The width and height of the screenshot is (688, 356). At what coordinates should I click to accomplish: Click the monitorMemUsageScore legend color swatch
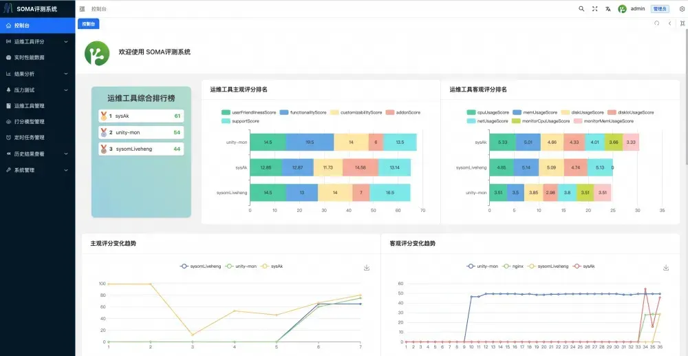579,121
